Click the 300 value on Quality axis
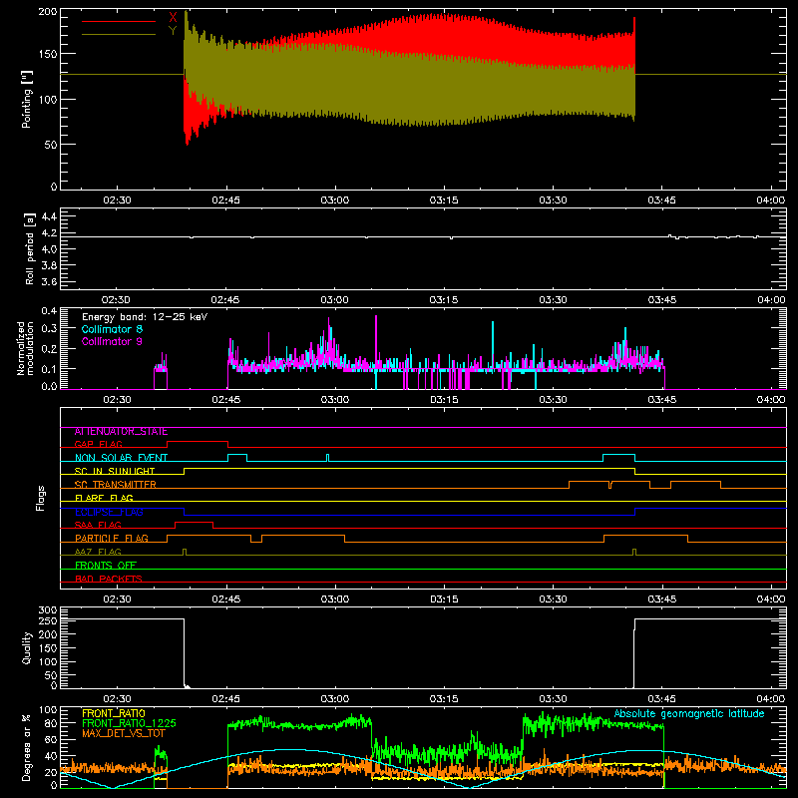The width and height of the screenshot is (798, 798). tap(48, 610)
